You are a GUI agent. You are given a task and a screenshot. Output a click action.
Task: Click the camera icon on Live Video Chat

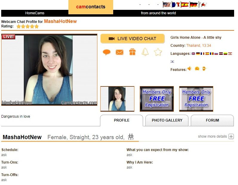pyautogui.click(x=112, y=39)
